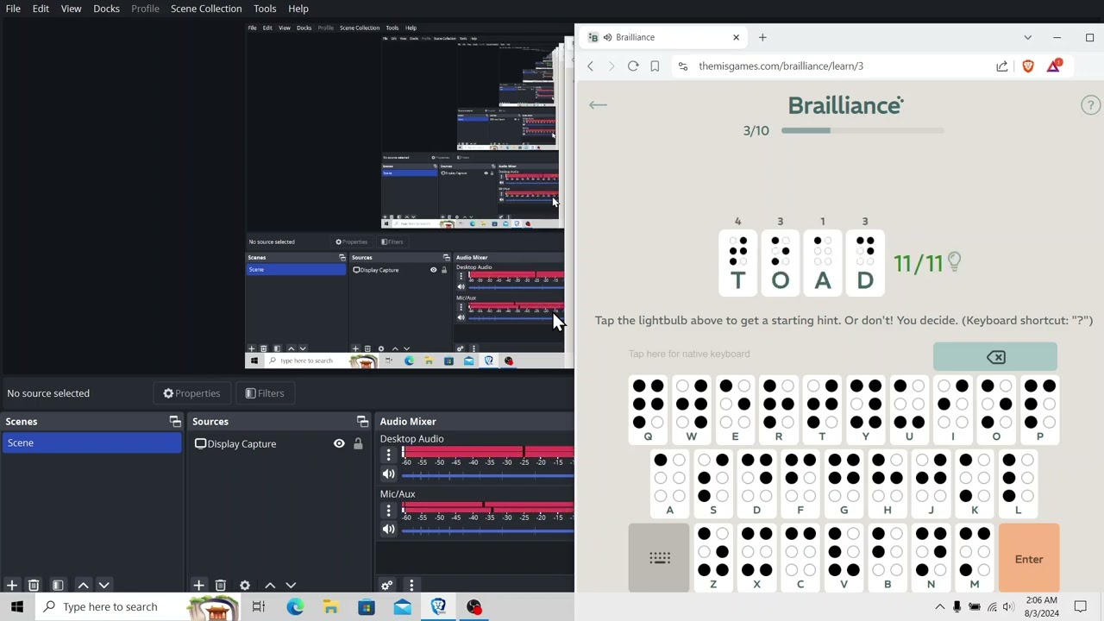Click the backspace key on braille keyboard
Screen dimensions: 1104x621
click(994, 357)
